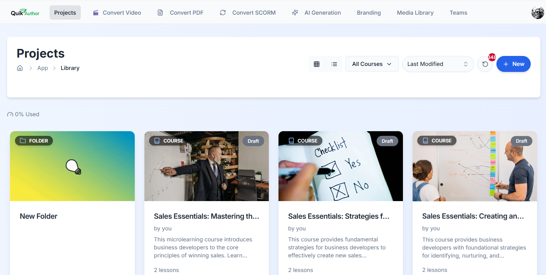546x275 pixels.
Task: Click 'by you' on the Mastering card
Action: point(163,228)
